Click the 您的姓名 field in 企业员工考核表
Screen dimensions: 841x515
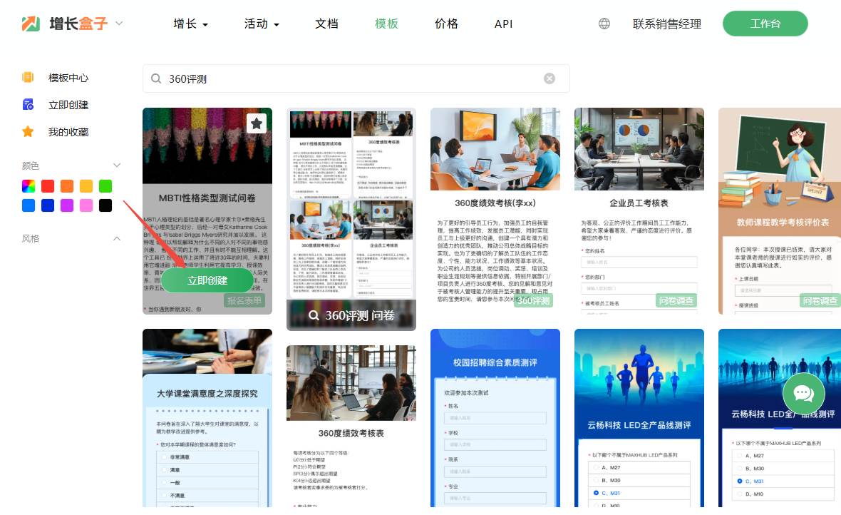[639, 262]
